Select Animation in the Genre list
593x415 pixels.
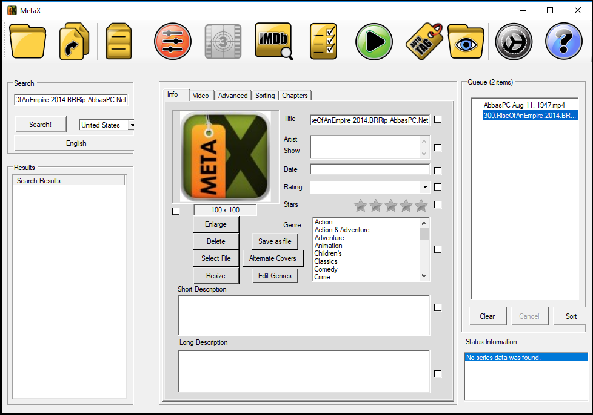tap(328, 246)
